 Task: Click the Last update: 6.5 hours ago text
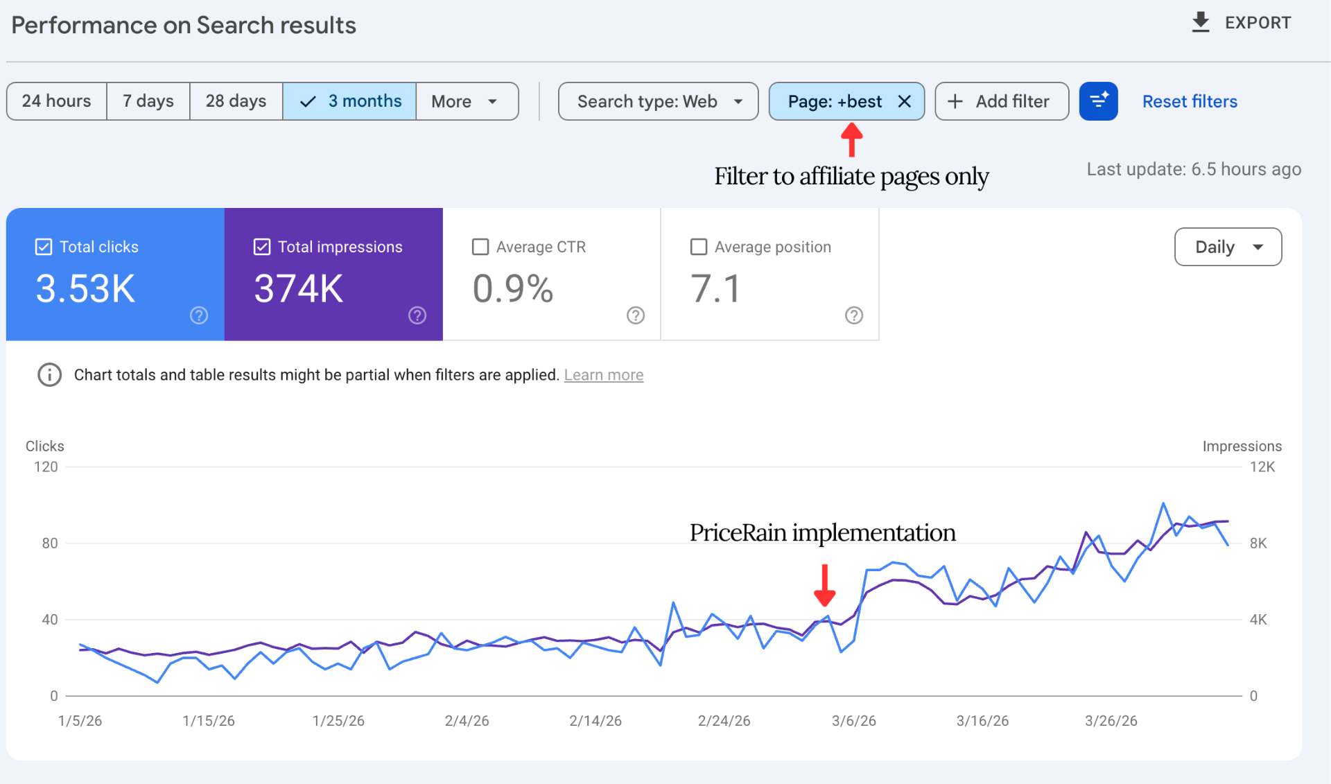(1194, 169)
